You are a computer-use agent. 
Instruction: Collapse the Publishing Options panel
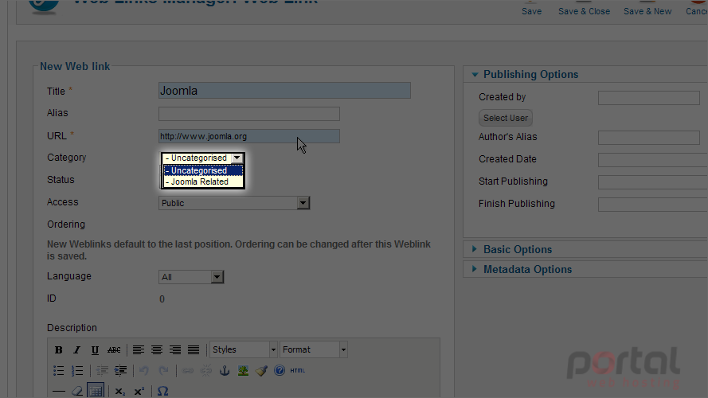click(x=530, y=75)
